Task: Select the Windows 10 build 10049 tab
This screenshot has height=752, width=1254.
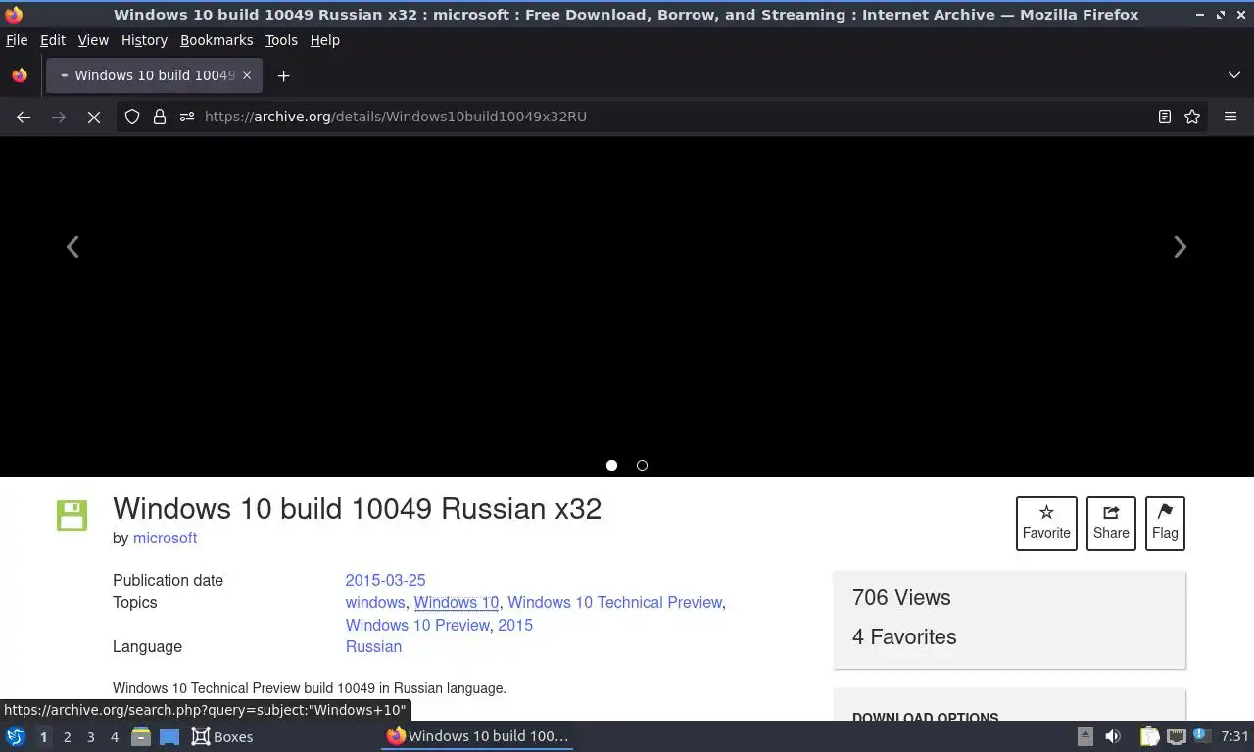Action: (x=154, y=75)
